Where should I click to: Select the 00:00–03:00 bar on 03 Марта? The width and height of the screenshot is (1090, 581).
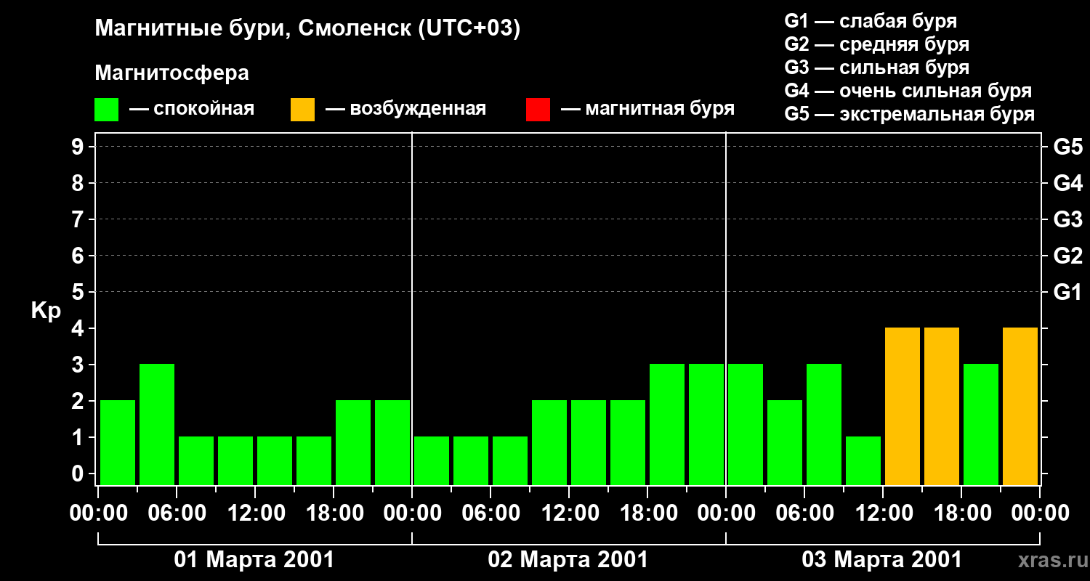pos(746,424)
